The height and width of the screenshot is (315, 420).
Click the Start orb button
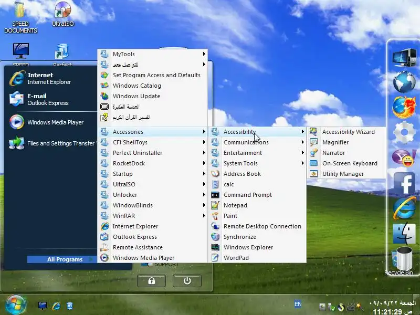click(15, 305)
